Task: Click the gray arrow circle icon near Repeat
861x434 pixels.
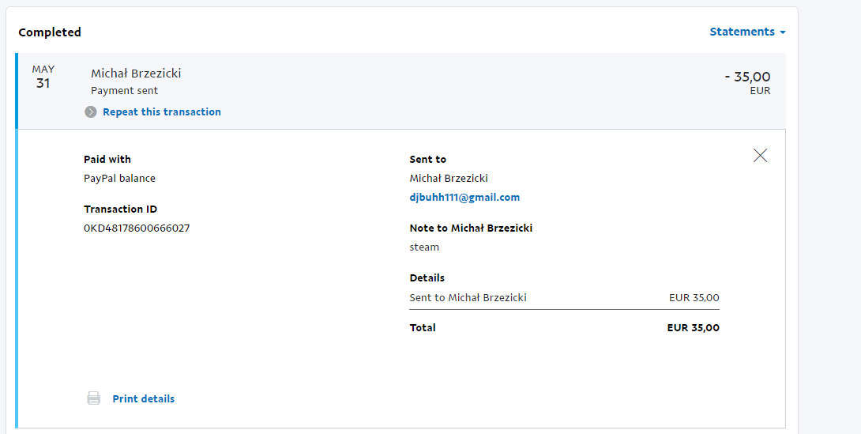Action: 91,112
